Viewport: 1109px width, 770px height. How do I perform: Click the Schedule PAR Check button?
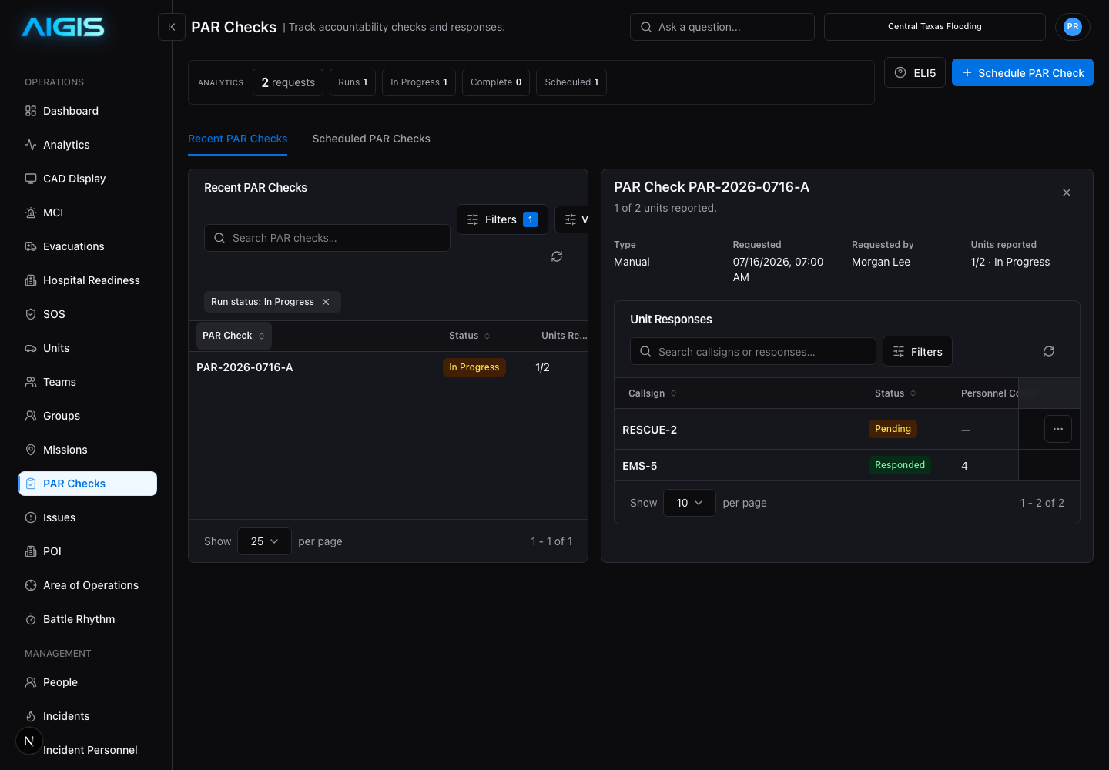pyautogui.click(x=1023, y=73)
